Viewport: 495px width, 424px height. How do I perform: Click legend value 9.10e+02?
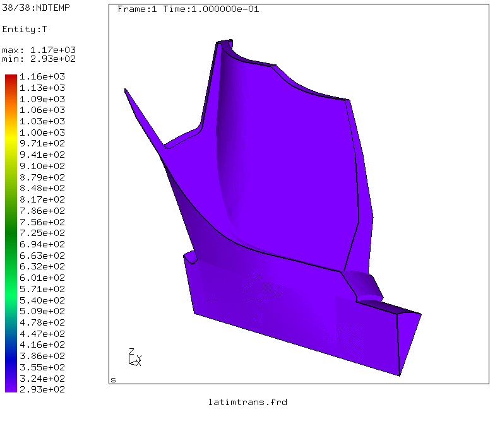[42, 166]
